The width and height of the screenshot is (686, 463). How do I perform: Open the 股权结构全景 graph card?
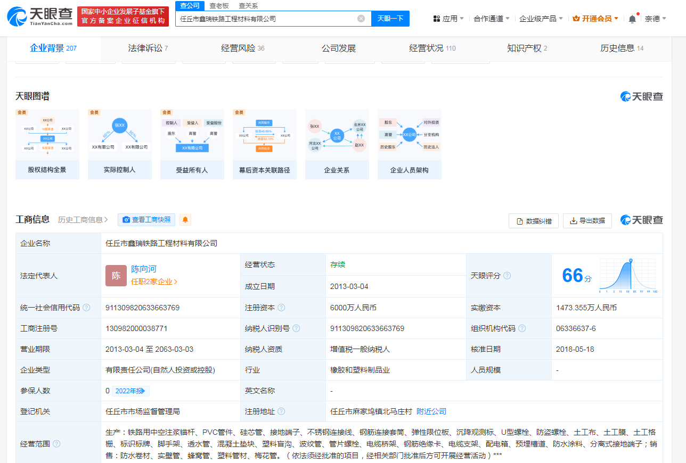[47, 144]
